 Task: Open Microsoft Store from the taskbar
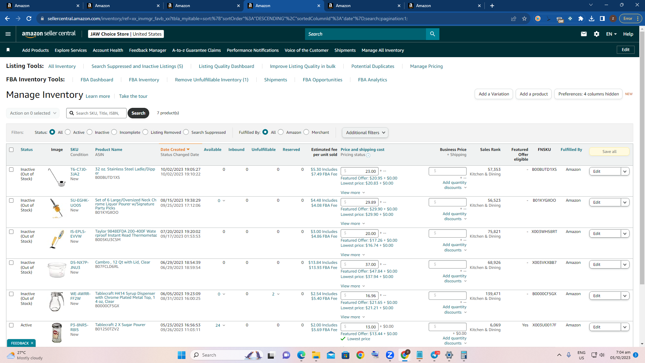click(346, 355)
